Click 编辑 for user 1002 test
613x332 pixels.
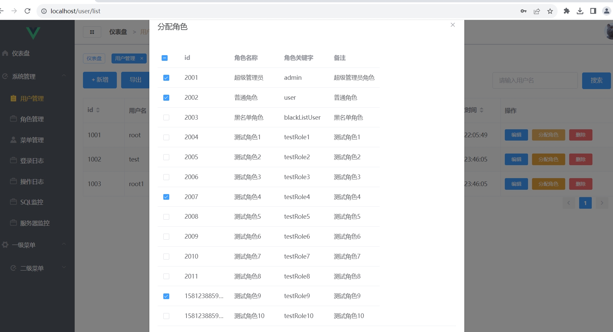point(516,160)
